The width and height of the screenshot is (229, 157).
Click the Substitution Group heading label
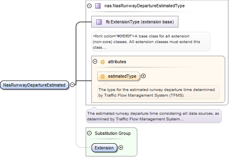click(x=112, y=133)
